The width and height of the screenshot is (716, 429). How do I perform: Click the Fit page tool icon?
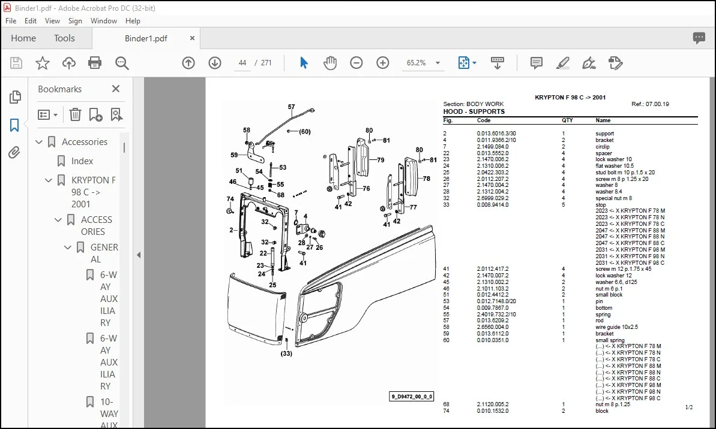coord(463,63)
